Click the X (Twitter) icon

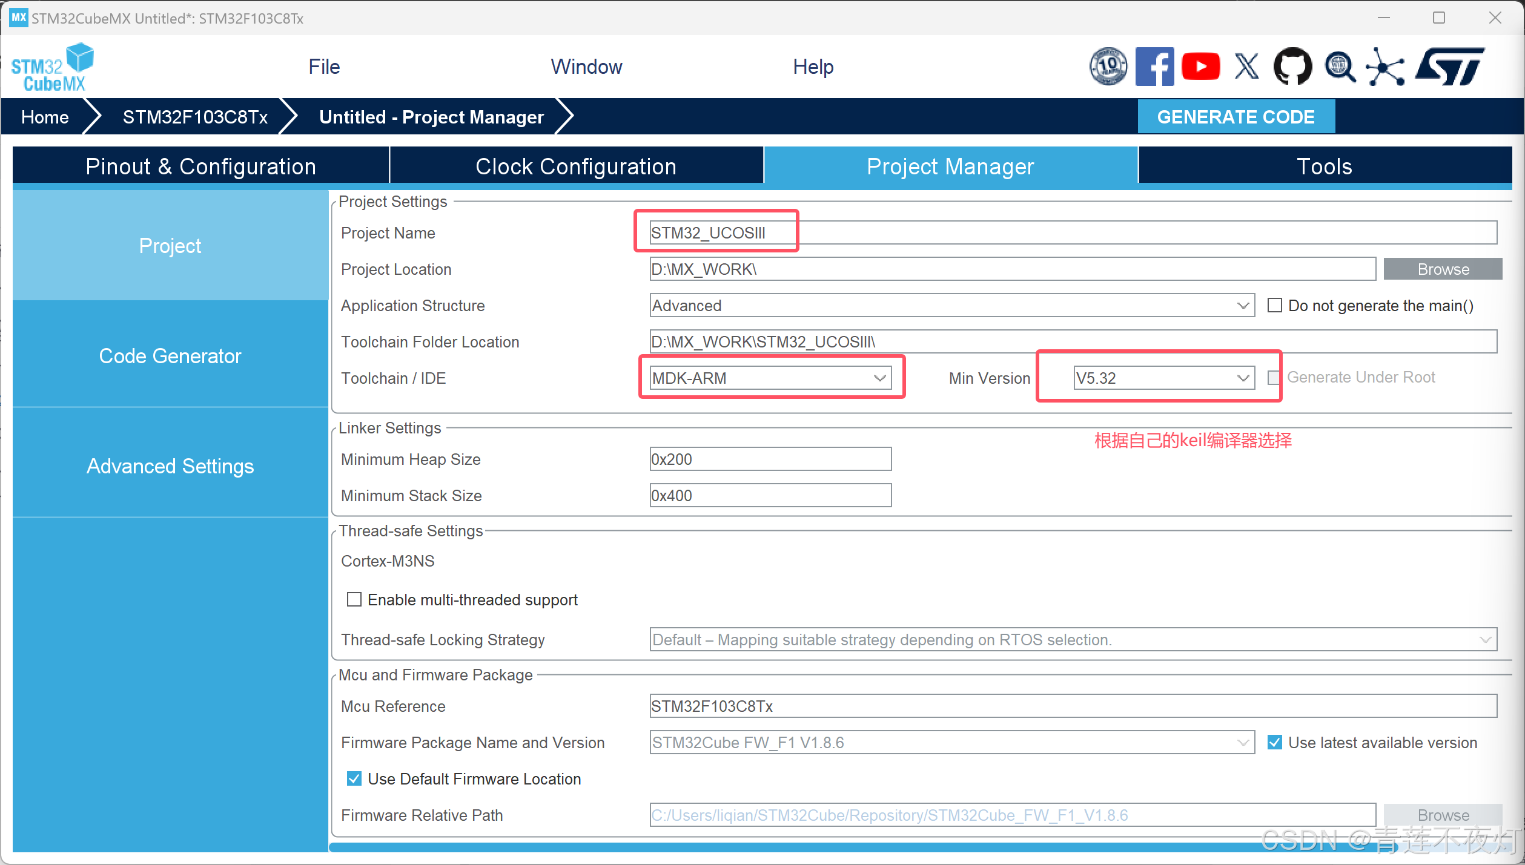coord(1246,67)
